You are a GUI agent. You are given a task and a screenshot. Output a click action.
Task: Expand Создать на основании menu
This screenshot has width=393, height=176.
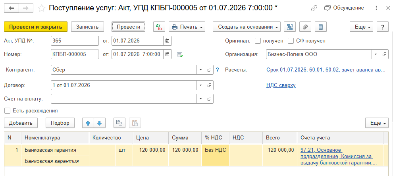[247, 27]
